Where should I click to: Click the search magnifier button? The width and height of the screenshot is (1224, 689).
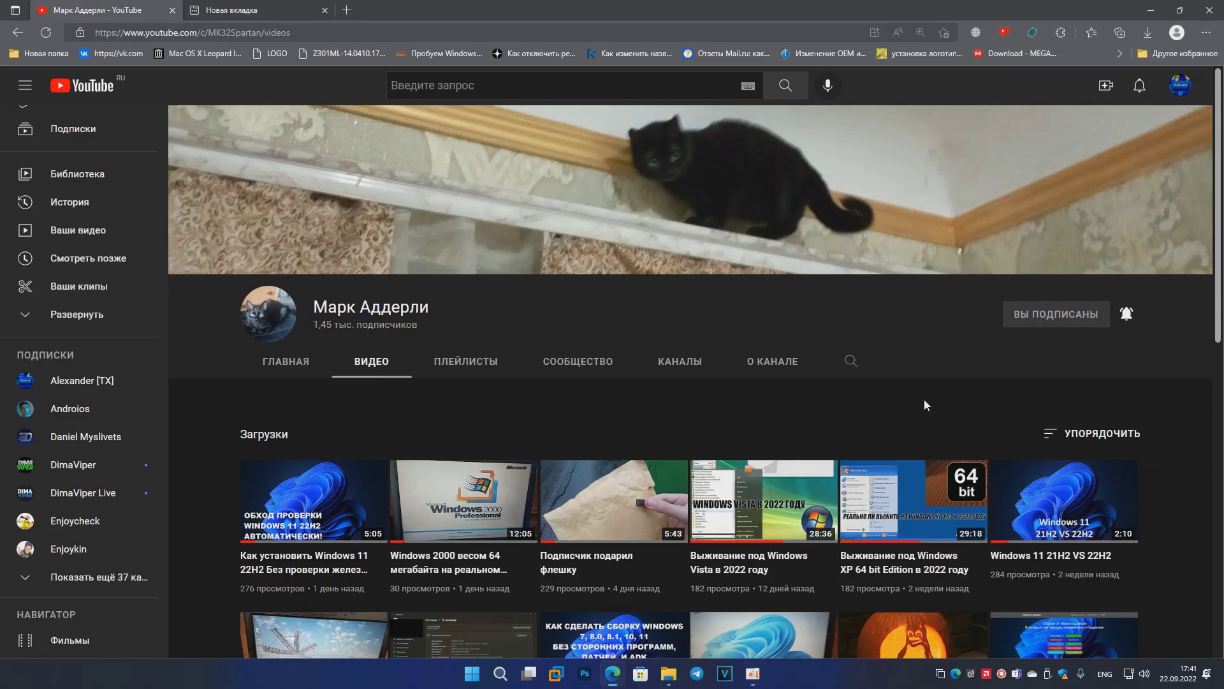point(785,85)
